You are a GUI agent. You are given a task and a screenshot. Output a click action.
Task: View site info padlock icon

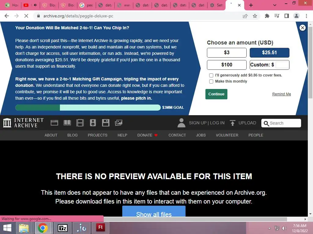click(x=39, y=16)
